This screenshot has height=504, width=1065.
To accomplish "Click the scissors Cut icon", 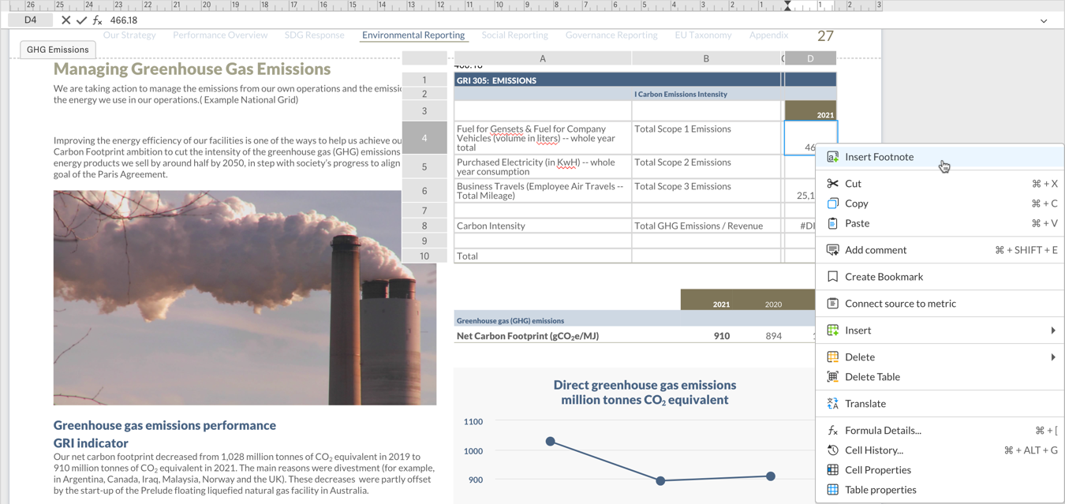I will click(832, 184).
